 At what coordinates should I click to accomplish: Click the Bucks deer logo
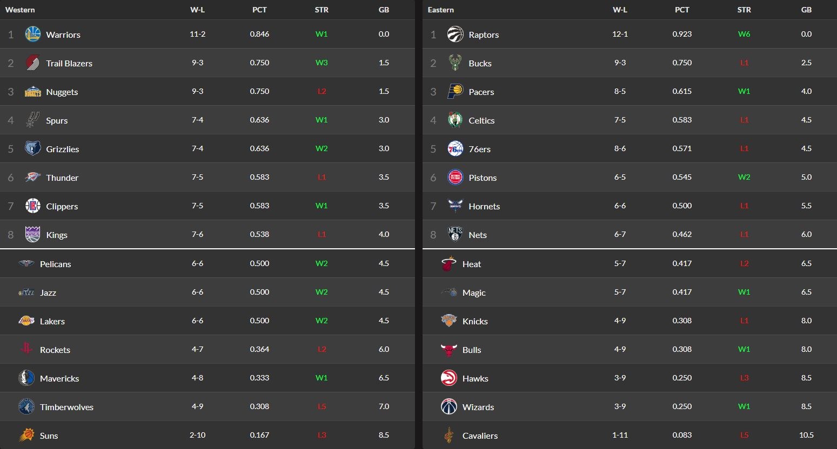click(456, 63)
